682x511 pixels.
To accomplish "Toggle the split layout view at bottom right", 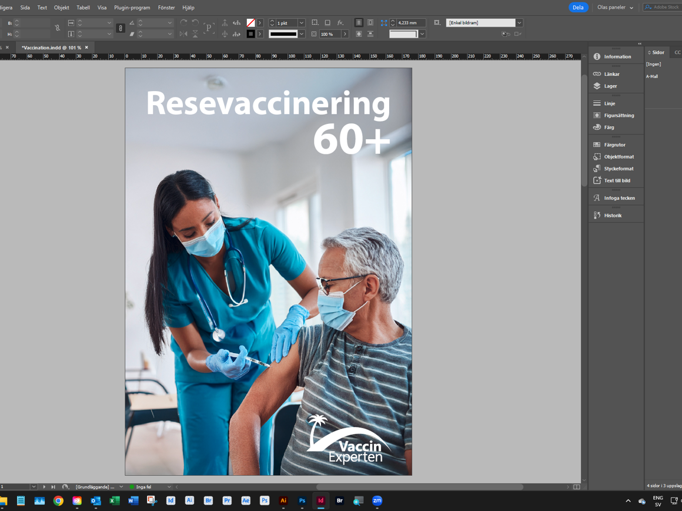I will click(577, 487).
